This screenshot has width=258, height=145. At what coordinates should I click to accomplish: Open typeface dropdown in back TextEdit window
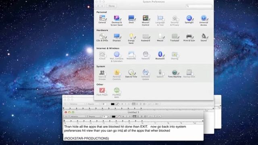pyautogui.click(x=94, y=104)
